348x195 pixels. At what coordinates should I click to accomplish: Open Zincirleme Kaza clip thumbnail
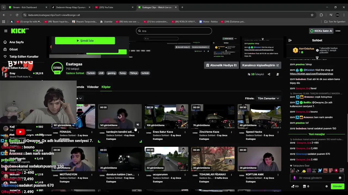(213, 116)
